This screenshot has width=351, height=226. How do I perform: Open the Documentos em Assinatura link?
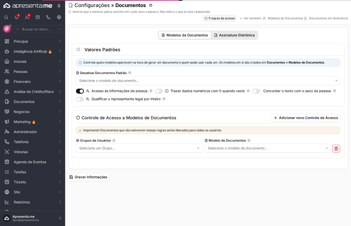(x=326, y=18)
